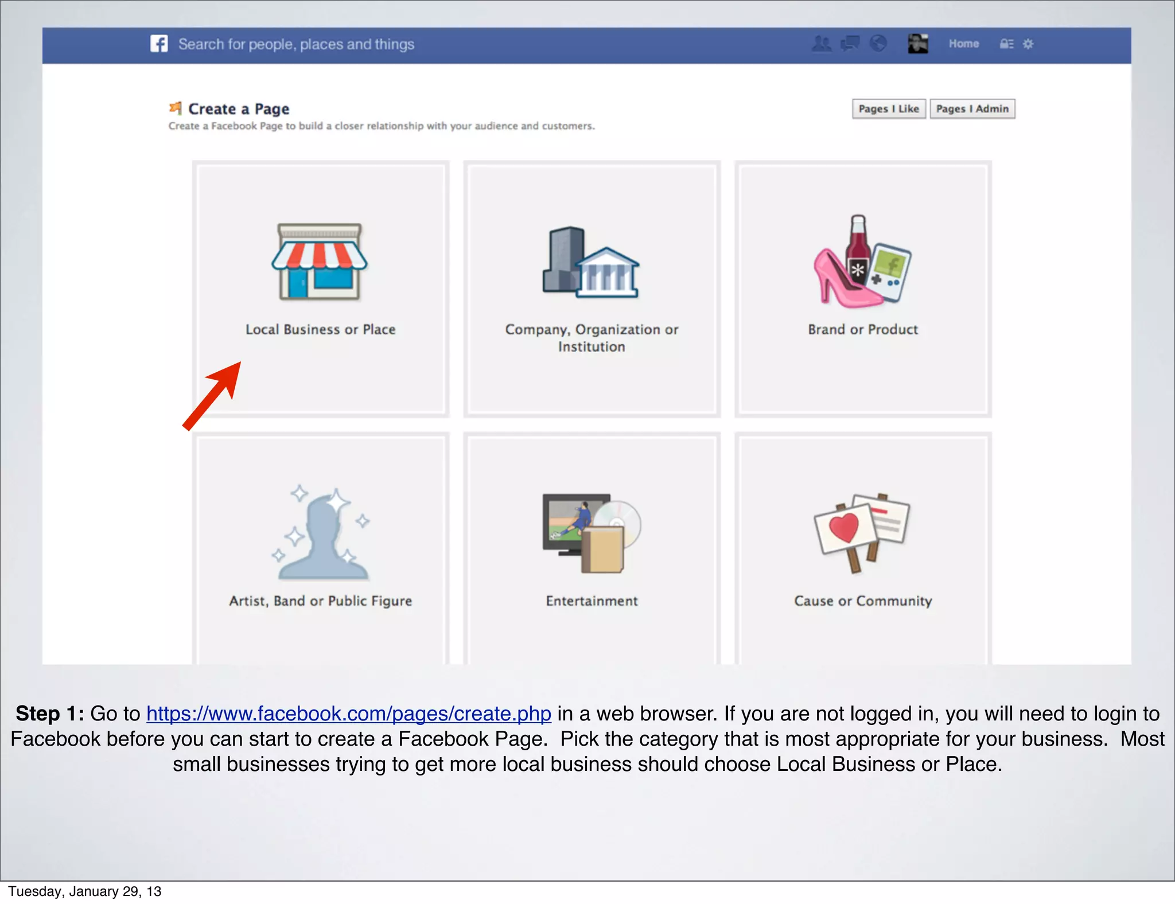Open the notifications globe icon
The width and height of the screenshot is (1175, 904).
tap(878, 44)
